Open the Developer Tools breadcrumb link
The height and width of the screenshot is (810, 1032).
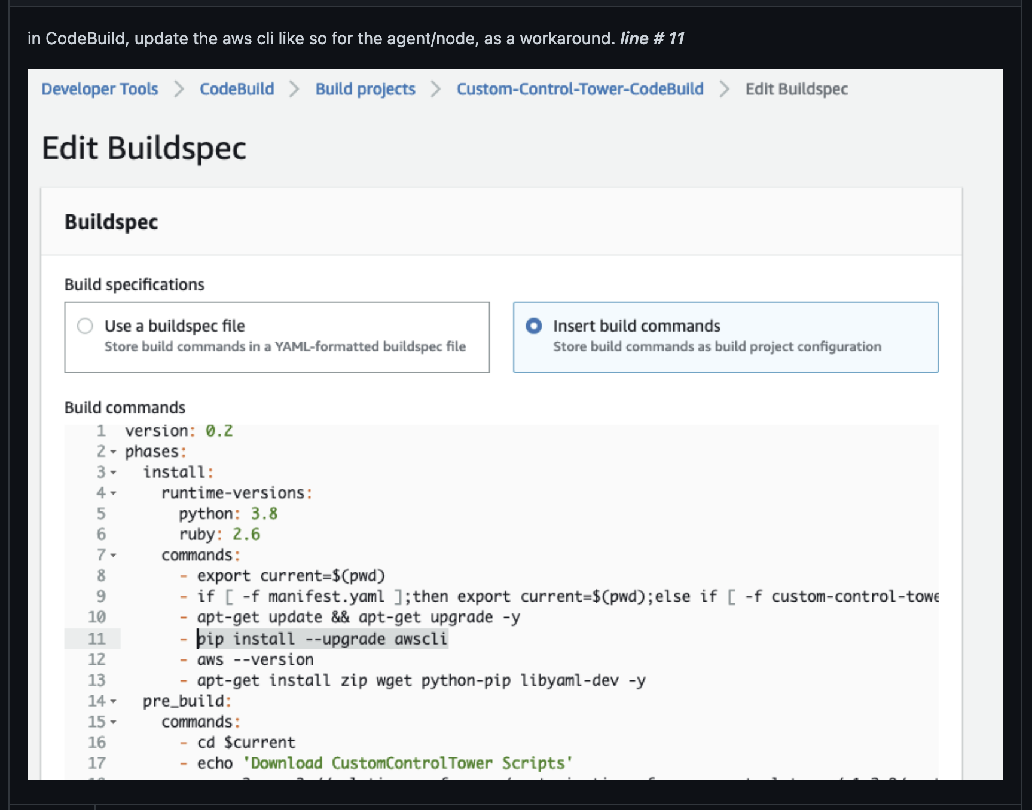tap(100, 89)
